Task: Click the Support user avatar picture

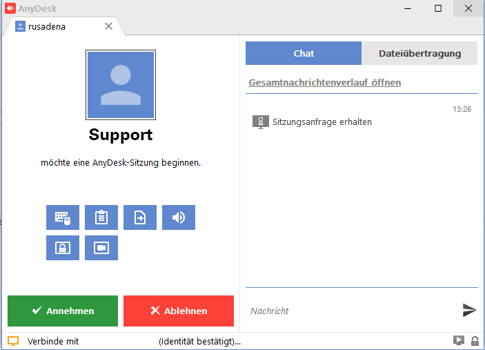Action: click(x=121, y=85)
